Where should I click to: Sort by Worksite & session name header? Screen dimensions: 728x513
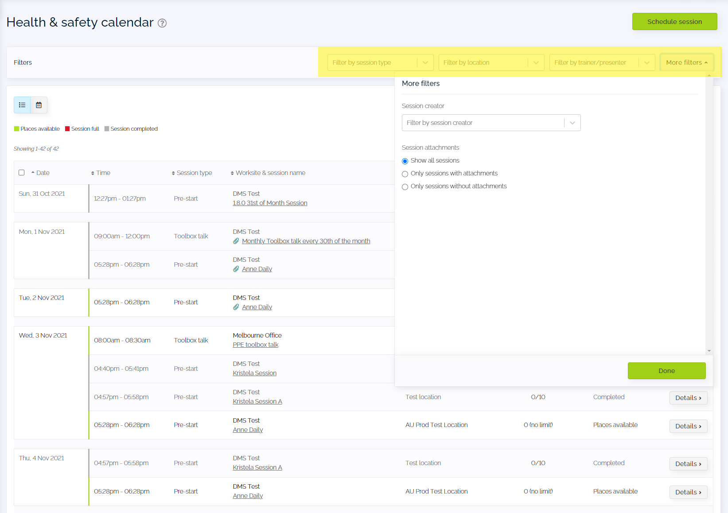tap(268, 173)
